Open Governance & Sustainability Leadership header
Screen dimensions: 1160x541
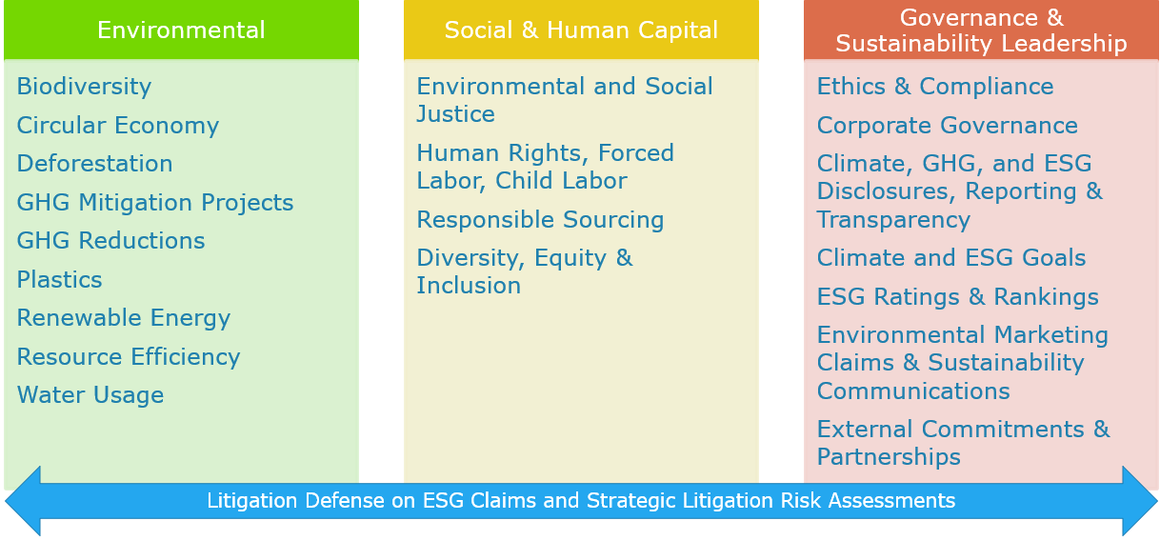[981, 30]
